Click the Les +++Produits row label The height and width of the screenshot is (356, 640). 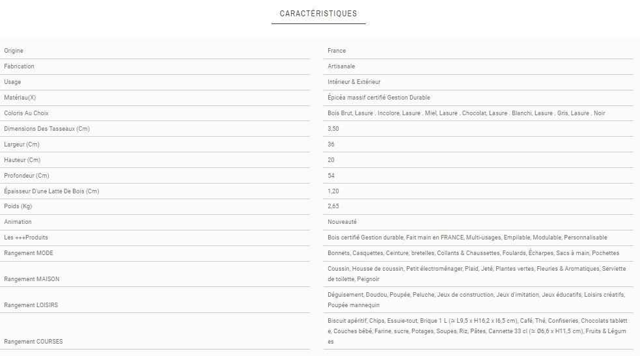click(26, 238)
